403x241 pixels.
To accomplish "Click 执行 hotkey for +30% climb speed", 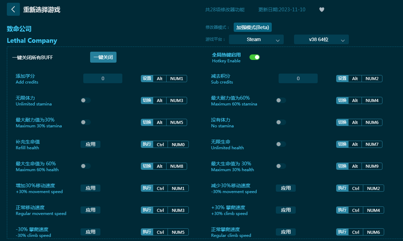I will tap(342, 210).
